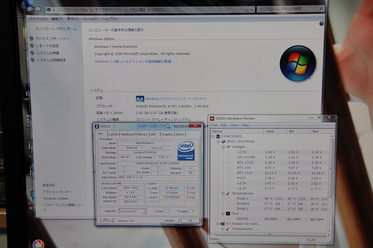The width and height of the screenshot is (373, 248).
Task: Click the shield icon beside デバイス マネージャー
Action: (32, 39)
